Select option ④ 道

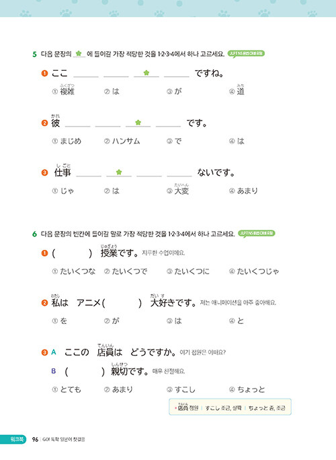point(237,90)
